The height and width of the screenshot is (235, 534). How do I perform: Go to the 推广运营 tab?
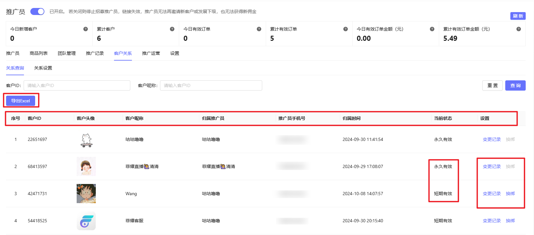tap(151, 53)
